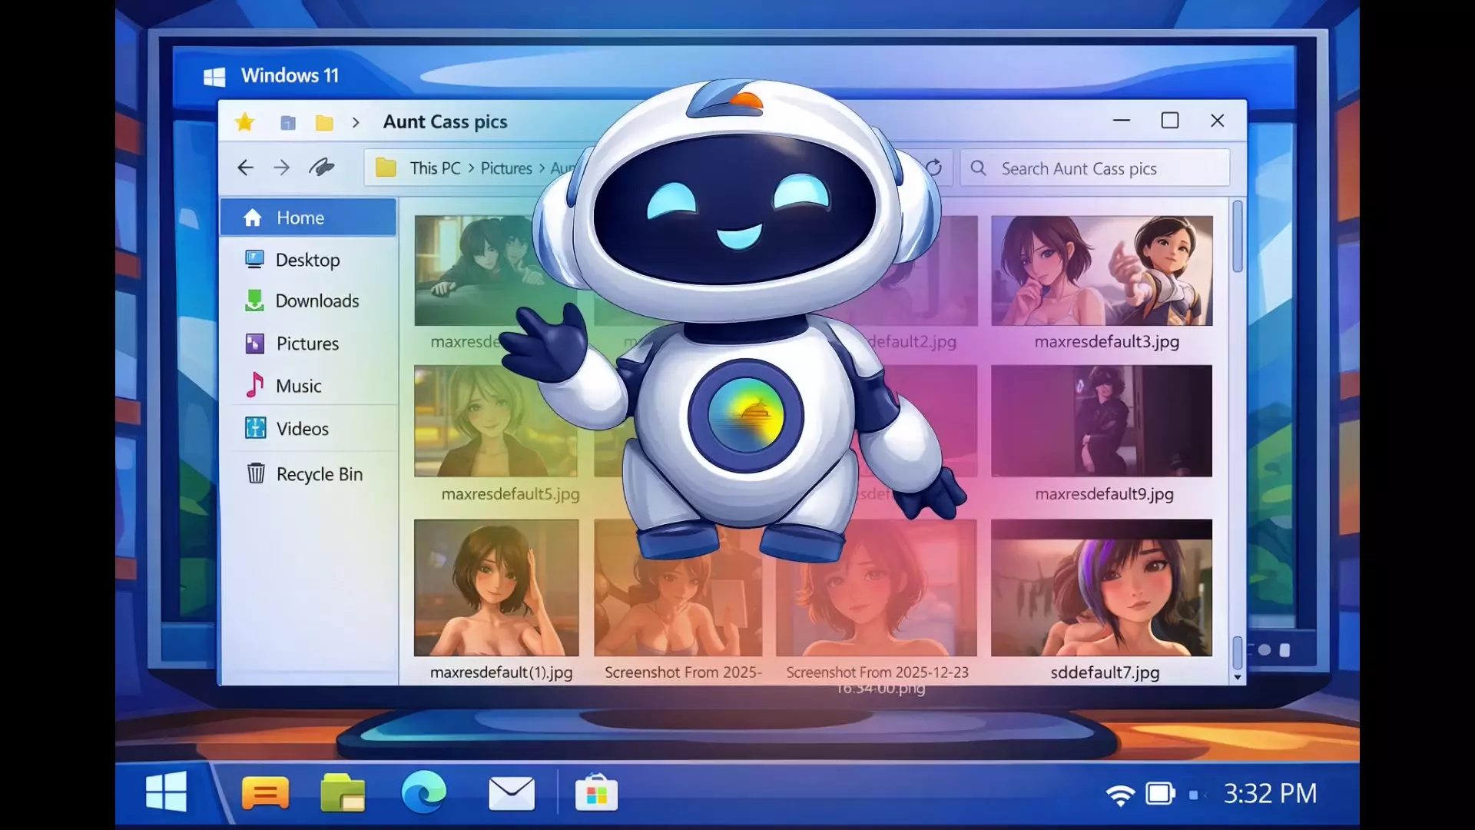This screenshot has height=830, width=1475.
Task: Go to Recycle Bin in the sidebar
Action: [x=318, y=474]
